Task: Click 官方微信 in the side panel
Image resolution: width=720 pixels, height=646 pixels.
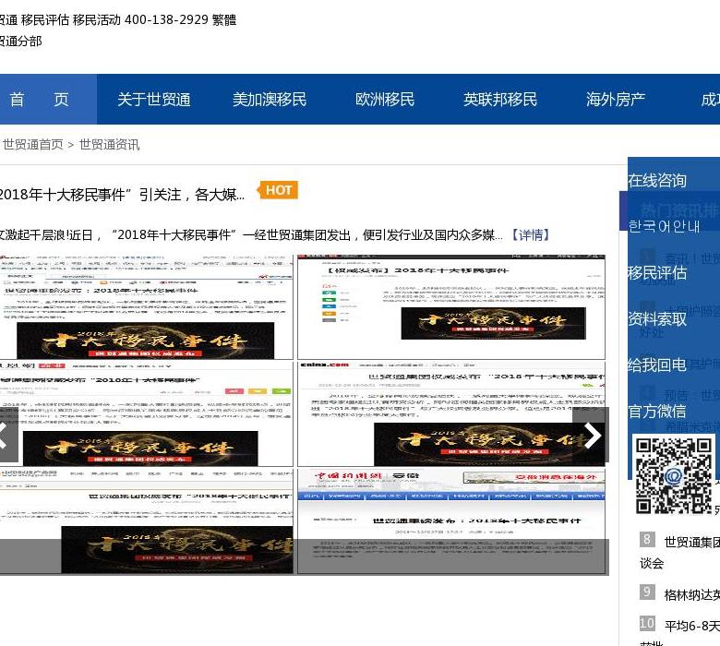Action: pos(657,411)
